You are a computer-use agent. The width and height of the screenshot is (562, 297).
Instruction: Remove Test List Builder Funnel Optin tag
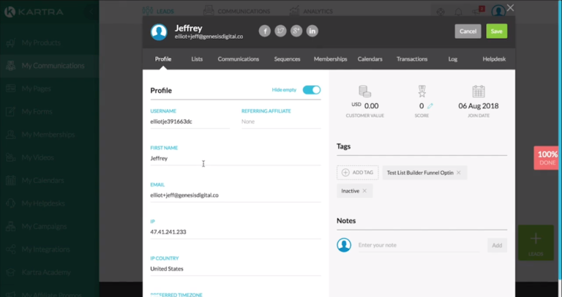[459, 173]
